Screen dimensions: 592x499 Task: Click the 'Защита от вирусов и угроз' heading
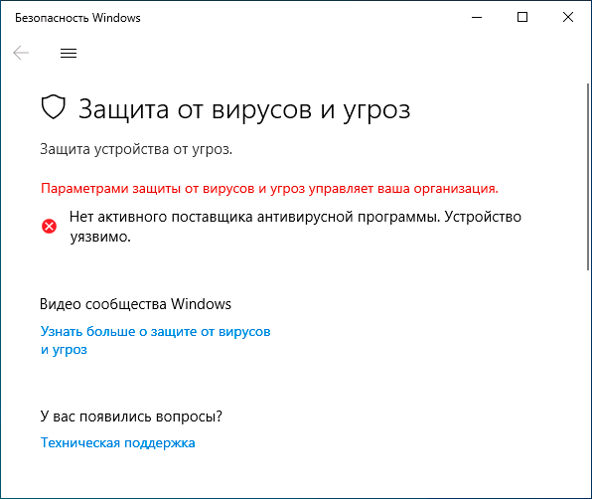coord(244,109)
